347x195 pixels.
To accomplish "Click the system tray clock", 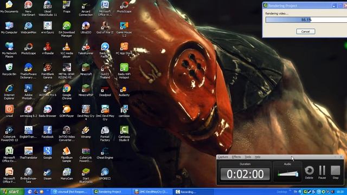I will [x=340, y=192].
